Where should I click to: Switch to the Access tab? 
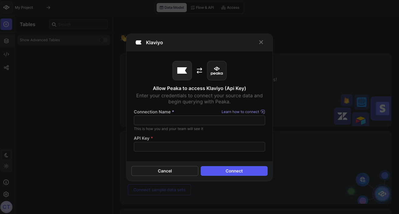pos(230,8)
